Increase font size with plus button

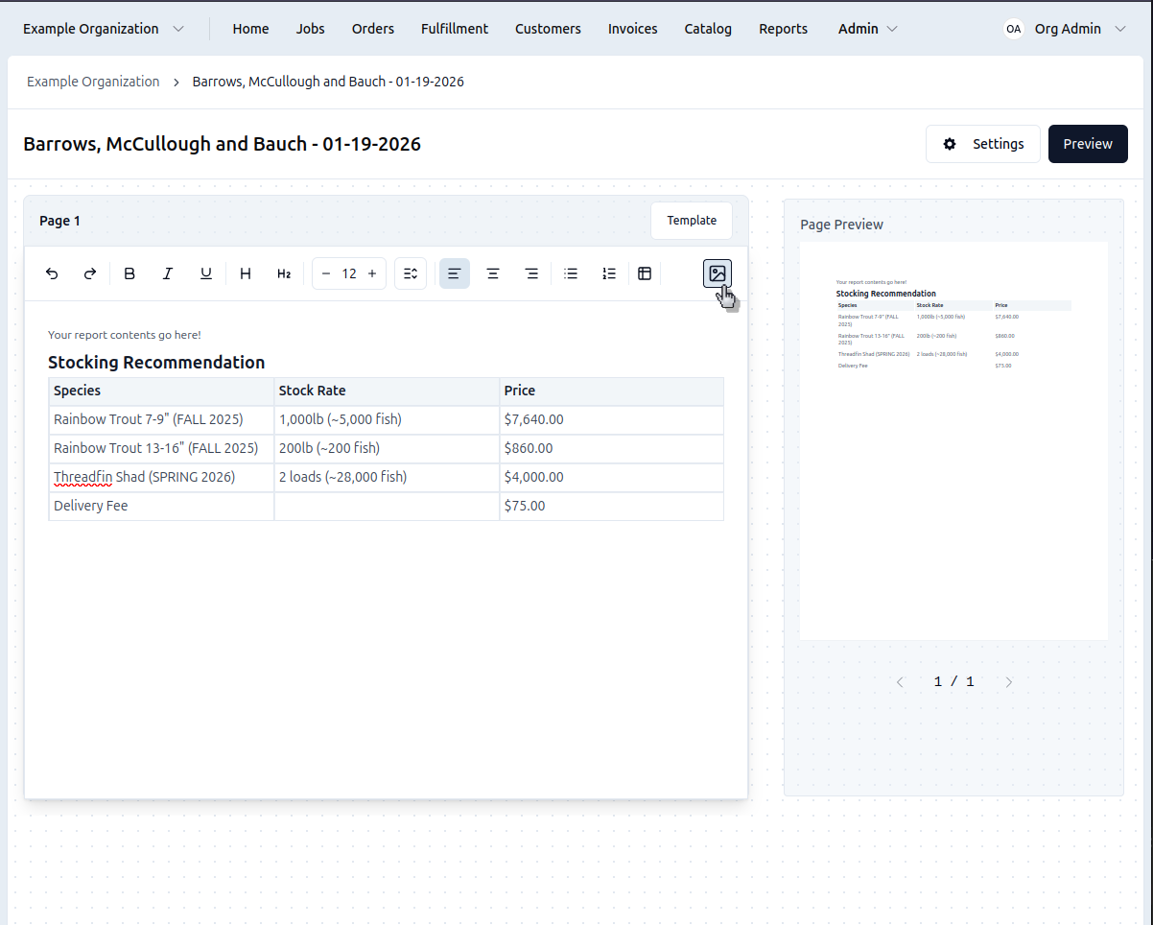(372, 273)
